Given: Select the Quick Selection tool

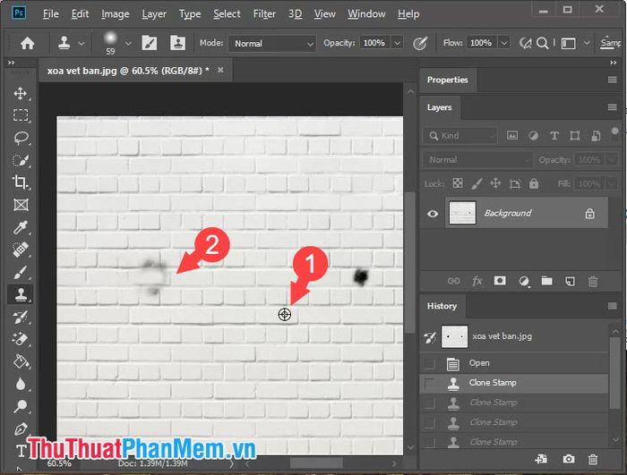Looking at the screenshot, I should 21,160.
